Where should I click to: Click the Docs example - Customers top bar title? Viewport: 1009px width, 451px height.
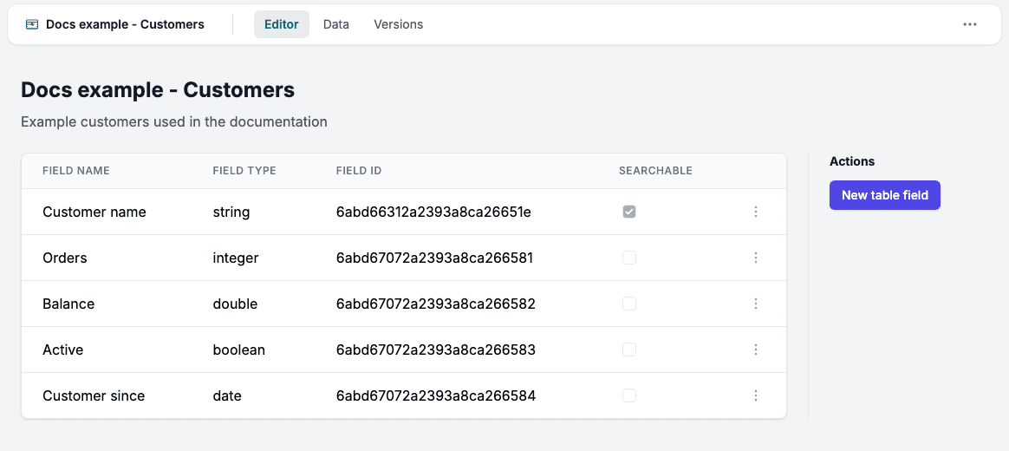pyautogui.click(x=125, y=24)
